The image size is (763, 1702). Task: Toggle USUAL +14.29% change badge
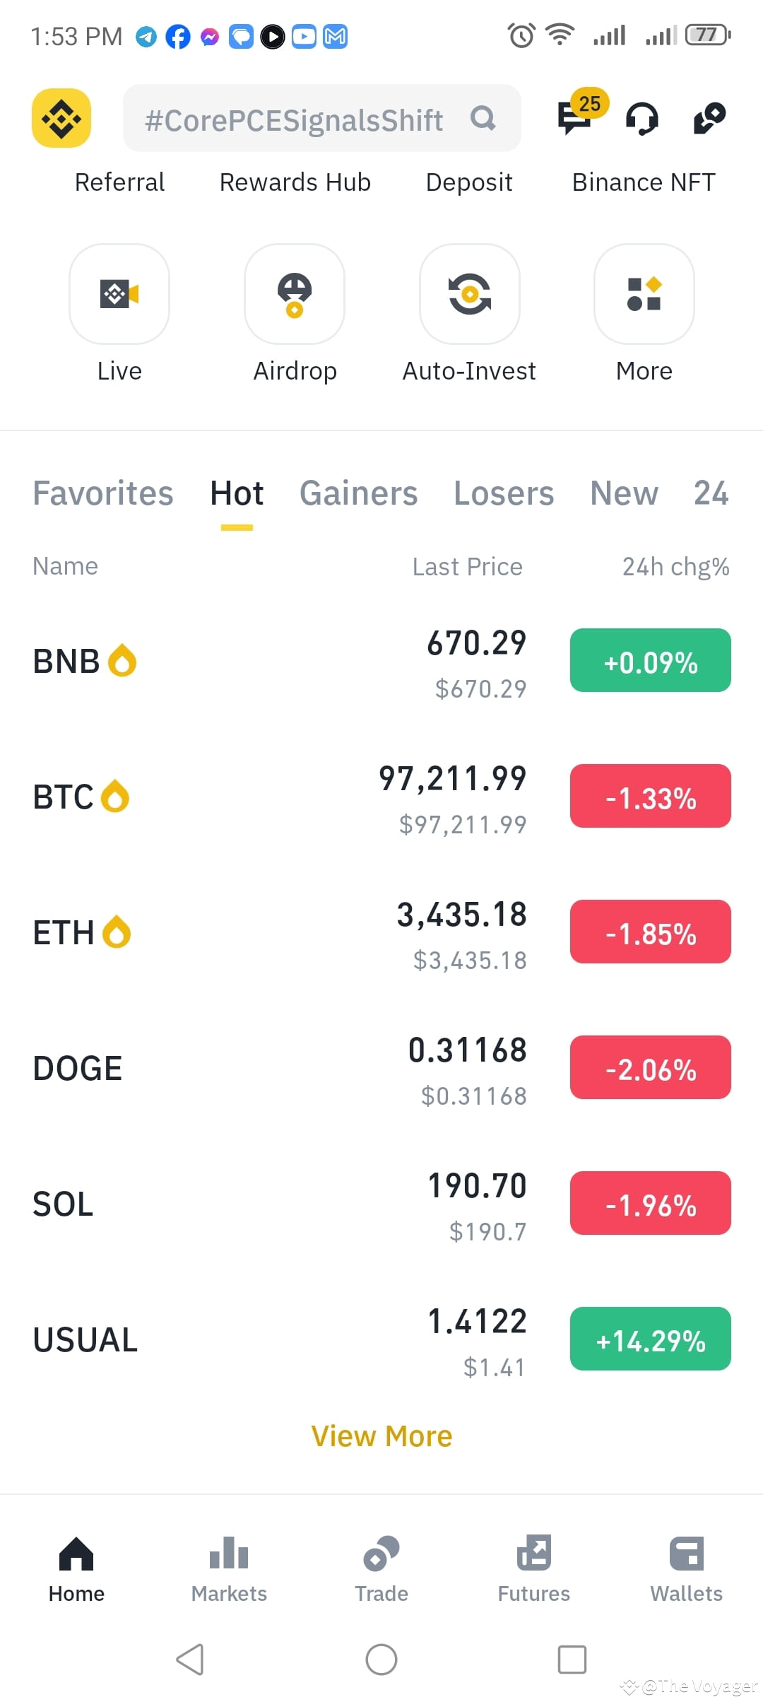coord(651,1339)
